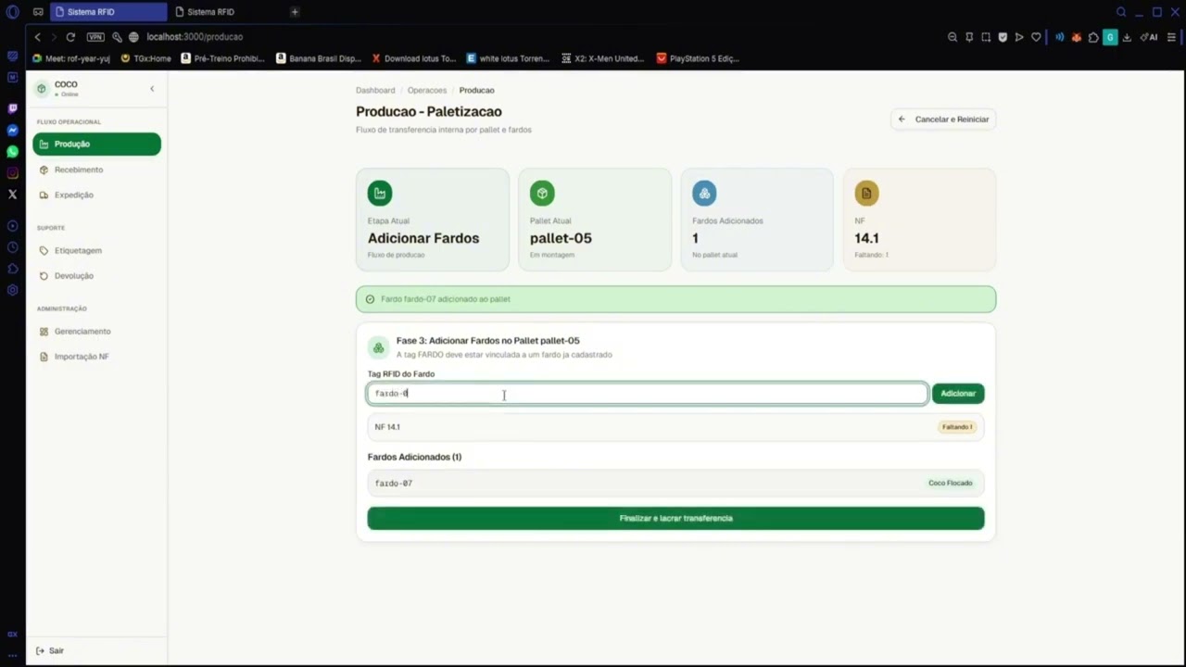The image size is (1186, 667).
Task: Click Sair to log out
Action: coord(50,650)
